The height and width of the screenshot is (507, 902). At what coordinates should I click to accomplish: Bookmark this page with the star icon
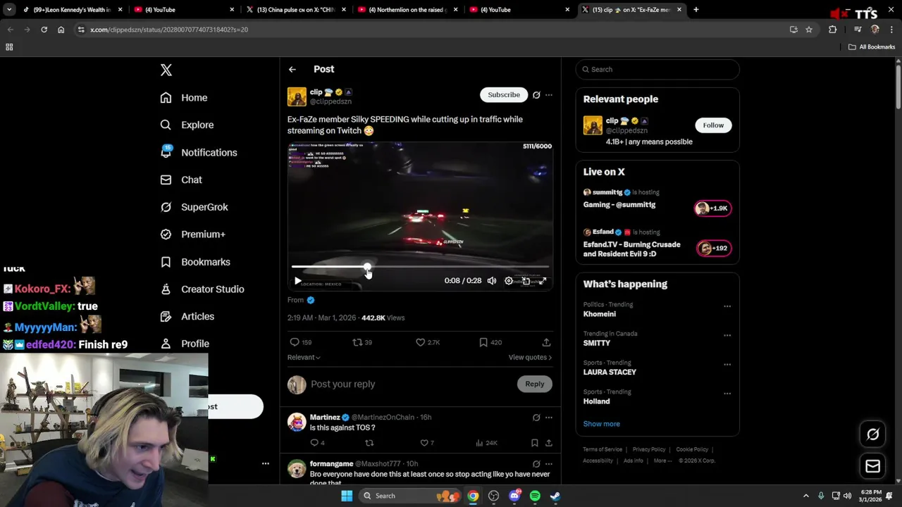pyautogui.click(x=809, y=30)
